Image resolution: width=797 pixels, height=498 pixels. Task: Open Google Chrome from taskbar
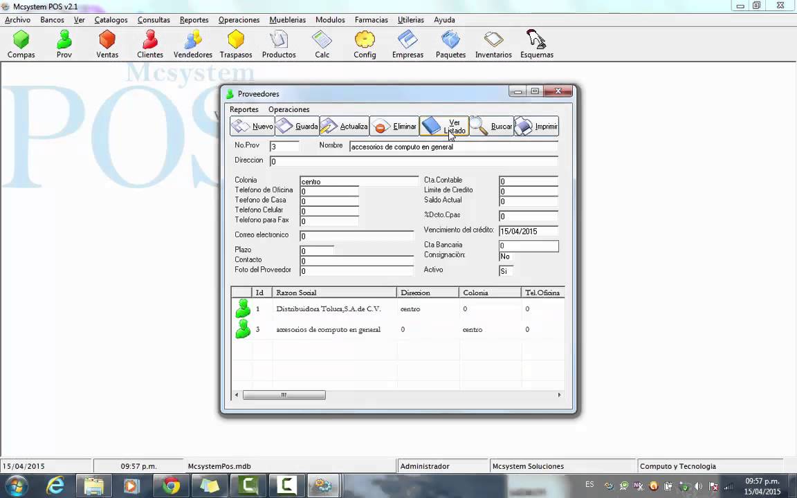coord(172,486)
